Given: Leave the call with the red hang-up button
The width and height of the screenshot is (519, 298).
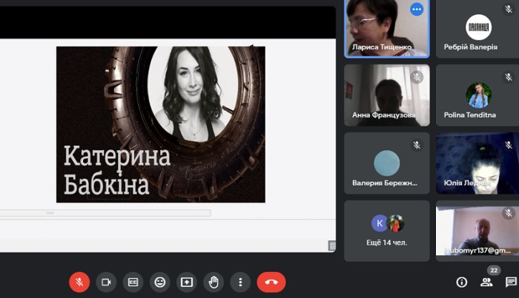Looking at the screenshot, I should pos(271,282).
